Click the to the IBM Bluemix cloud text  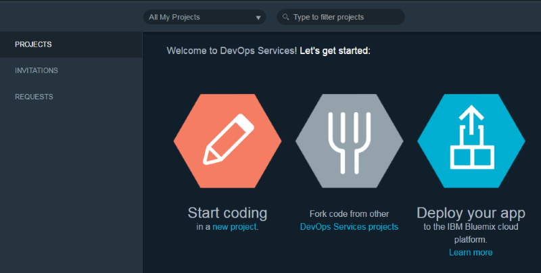coord(471,227)
